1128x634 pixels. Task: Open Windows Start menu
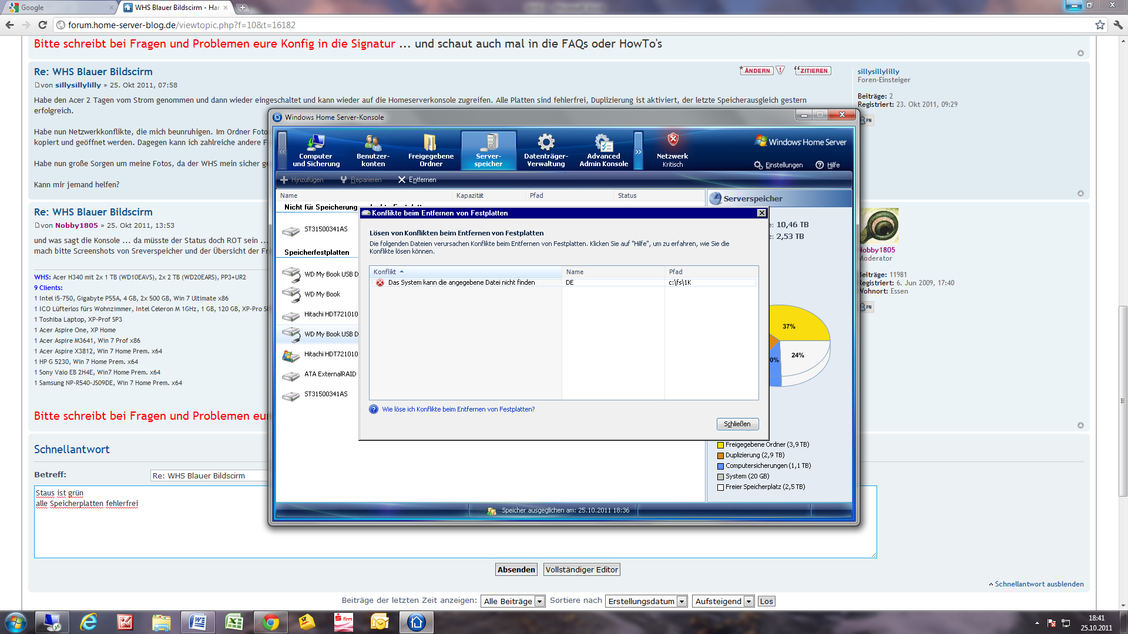[16, 622]
